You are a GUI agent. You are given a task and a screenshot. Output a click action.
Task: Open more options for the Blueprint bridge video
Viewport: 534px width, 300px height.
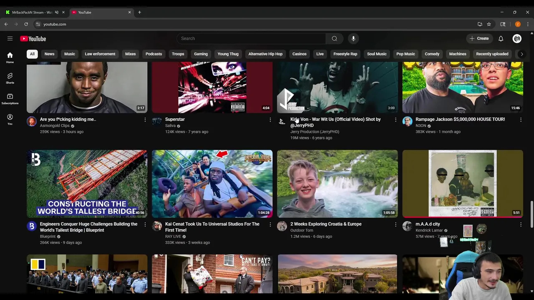pyautogui.click(x=145, y=225)
